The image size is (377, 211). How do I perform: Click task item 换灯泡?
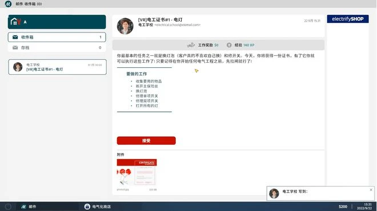[x=141, y=91]
